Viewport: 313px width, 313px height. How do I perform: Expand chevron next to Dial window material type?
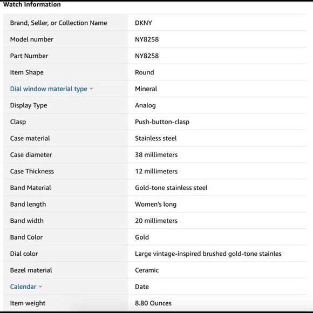point(91,89)
